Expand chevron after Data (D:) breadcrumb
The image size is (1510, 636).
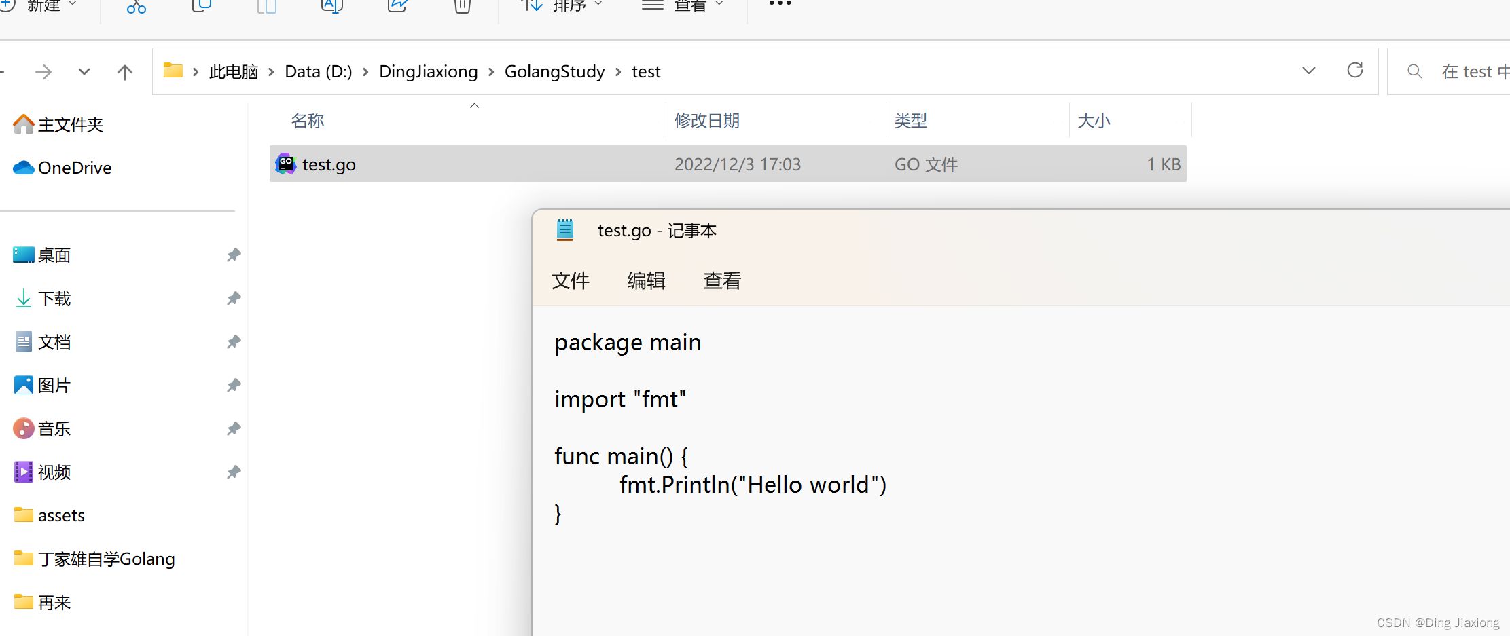click(x=365, y=71)
